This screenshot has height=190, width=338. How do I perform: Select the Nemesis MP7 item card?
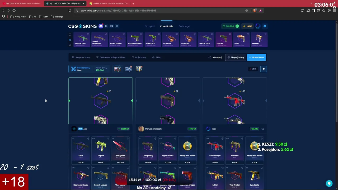point(235,150)
